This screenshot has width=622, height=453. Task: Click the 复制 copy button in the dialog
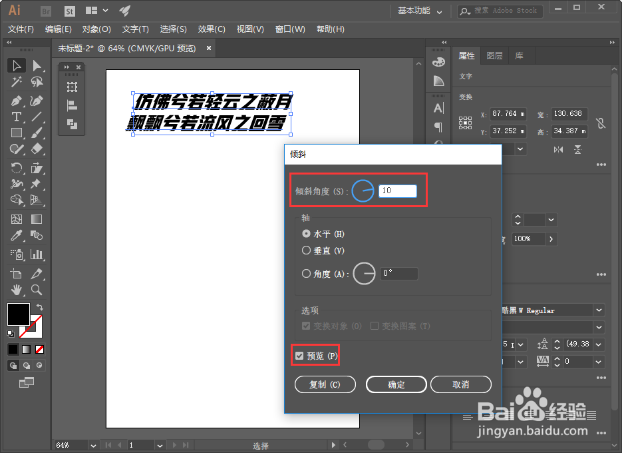(325, 384)
